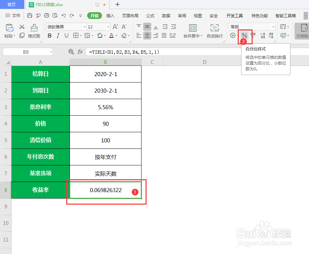Viewport: 309px width, 254px height.
Task: Open the number format dropdown 常规
Action: (x=273, y=27)
